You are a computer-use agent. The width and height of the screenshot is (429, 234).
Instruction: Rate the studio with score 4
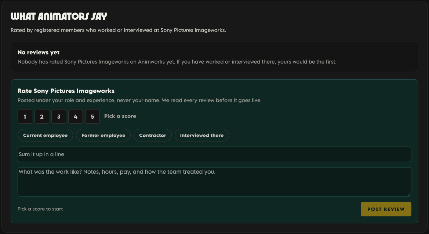pyautogui.click(x=76, y=116)
